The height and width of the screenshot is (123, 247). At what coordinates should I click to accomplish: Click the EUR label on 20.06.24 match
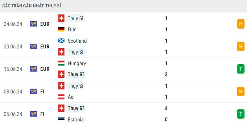point(45,46)
